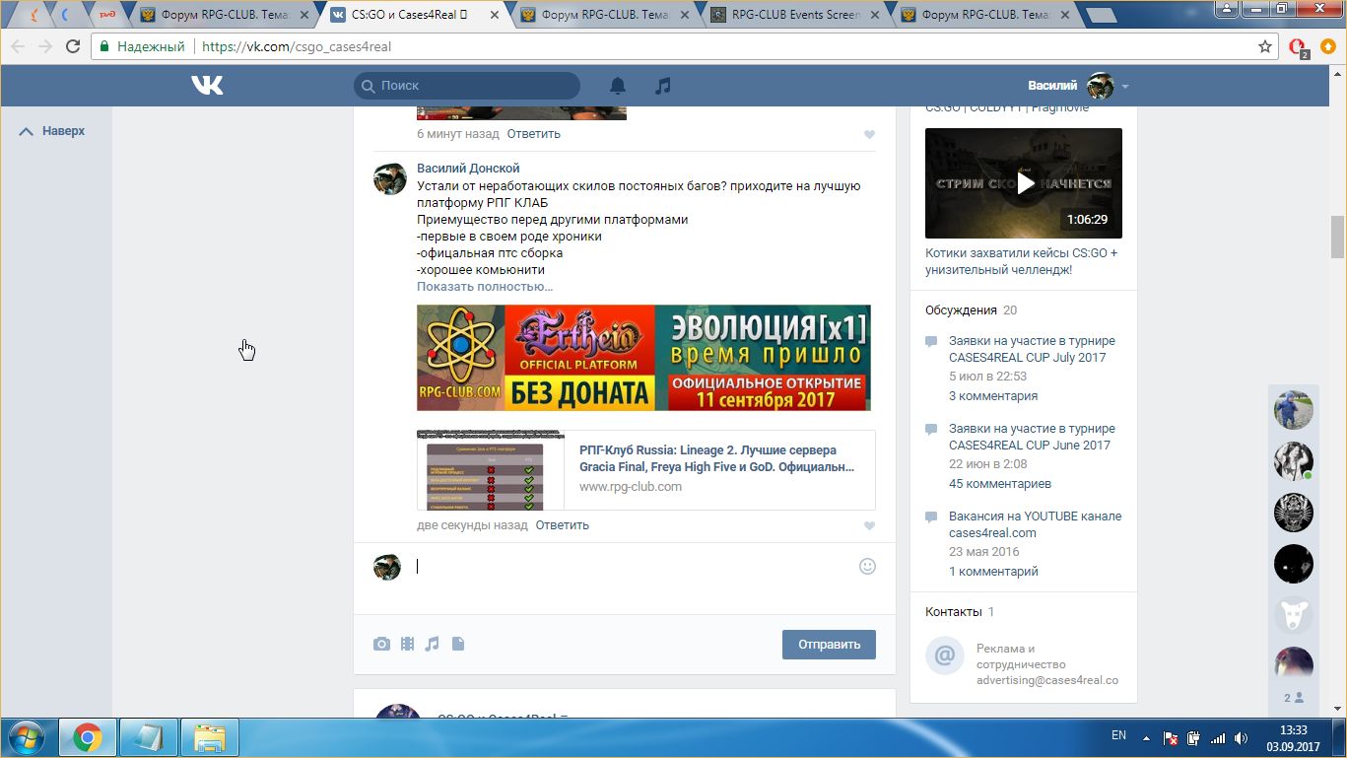Attach a document file icon
The image size is (1347, 758).
pyautogui.click(x=457, y=644)
